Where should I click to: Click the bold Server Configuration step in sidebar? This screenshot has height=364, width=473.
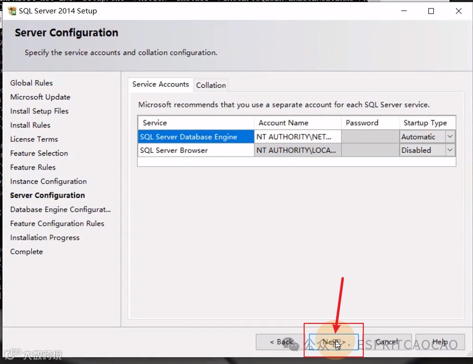click(x=48, y=195)
